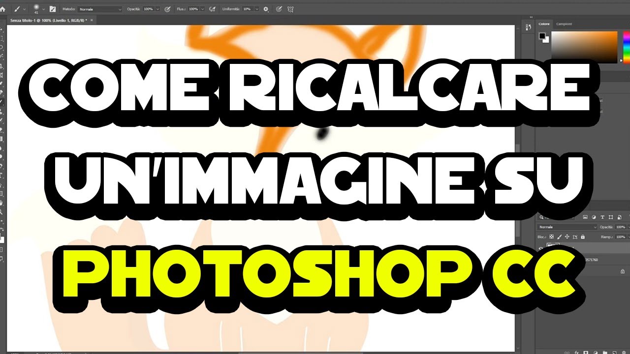Open smoothing options gear icon
Viewport: 630px width, 354px height.
[266, 9]
